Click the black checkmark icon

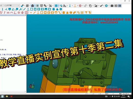[x=101, y=6]
